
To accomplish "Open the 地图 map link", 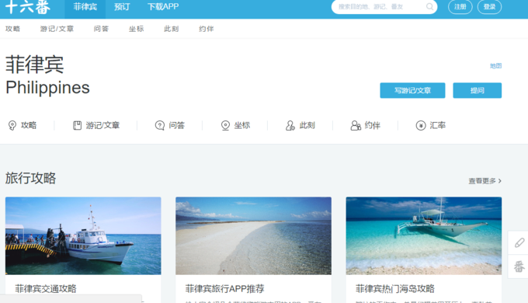I will [495, 66].
